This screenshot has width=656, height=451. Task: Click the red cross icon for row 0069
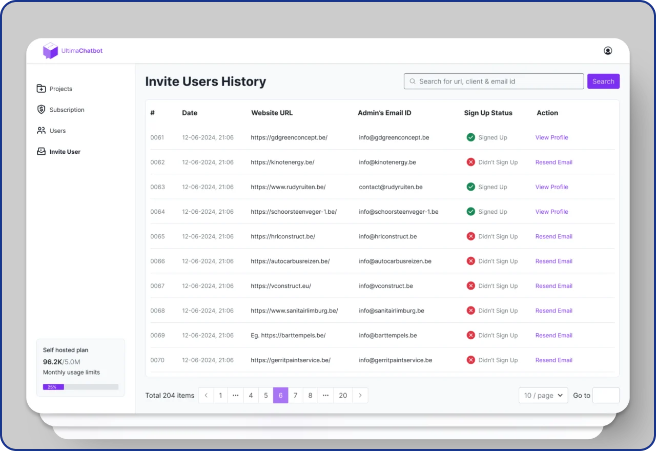click(x=470, y=335)
